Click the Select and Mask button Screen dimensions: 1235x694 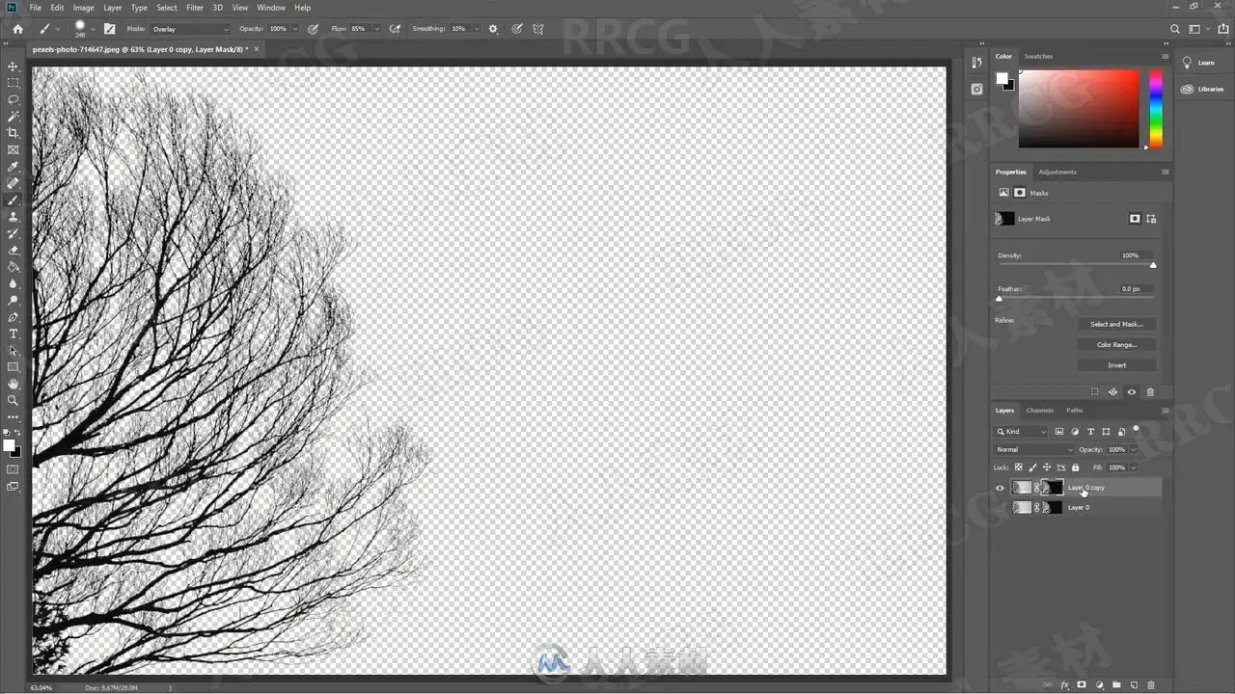(1116, 324)
